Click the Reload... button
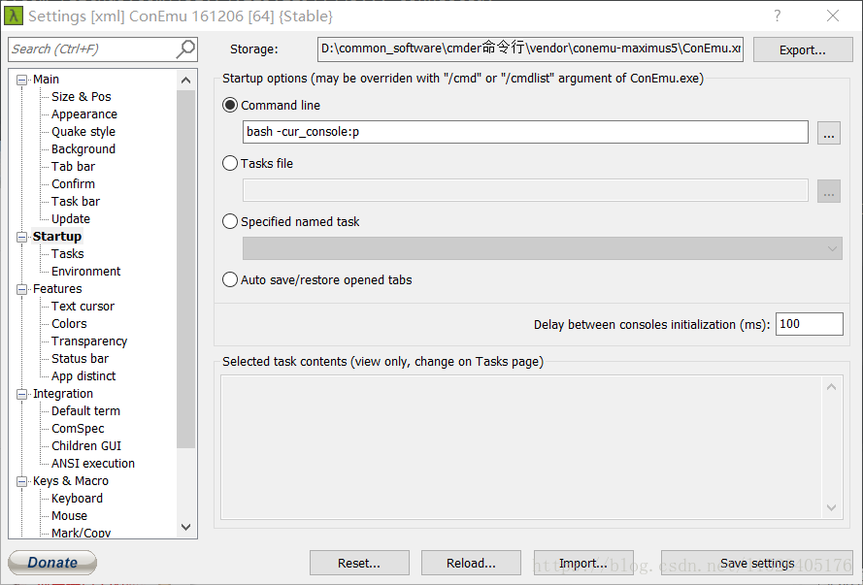This screenshot has width=863, height=585. click(x=471, y=563)
